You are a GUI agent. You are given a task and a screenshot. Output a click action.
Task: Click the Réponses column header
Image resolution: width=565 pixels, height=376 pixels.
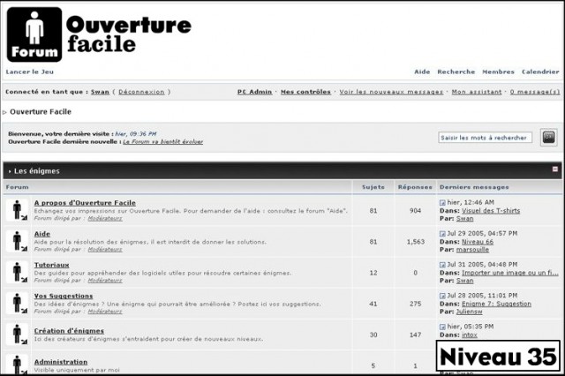click(x=415, y=187)
